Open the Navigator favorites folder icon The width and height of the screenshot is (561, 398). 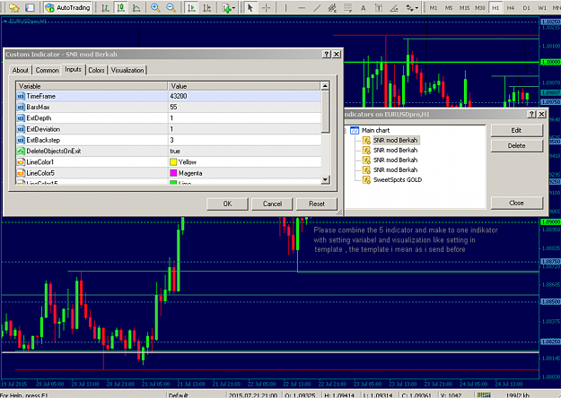[14, 7]
